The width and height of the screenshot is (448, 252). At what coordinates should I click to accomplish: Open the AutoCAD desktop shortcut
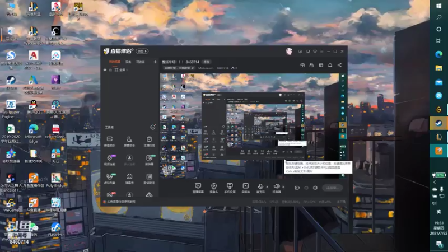(34, 60)
